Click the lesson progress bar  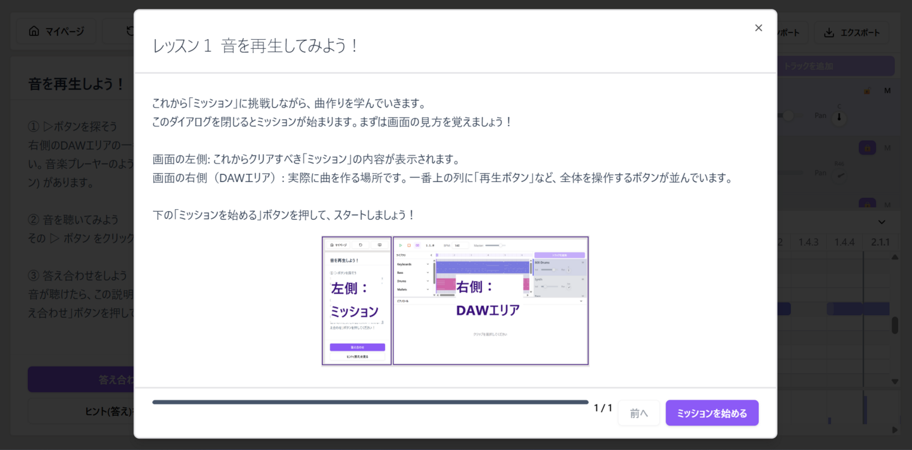click(x=370, y=402)
